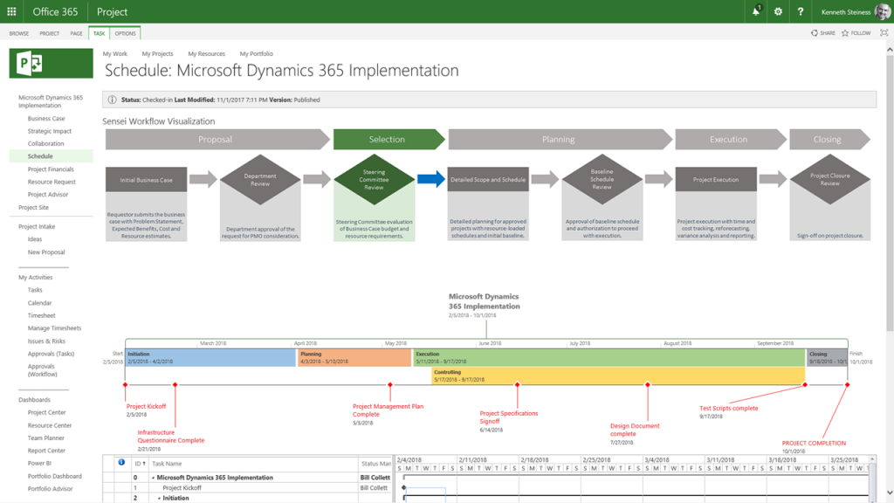The image size is (894, 503).
Task: Click the Office 365 header link
Action: 55,11
